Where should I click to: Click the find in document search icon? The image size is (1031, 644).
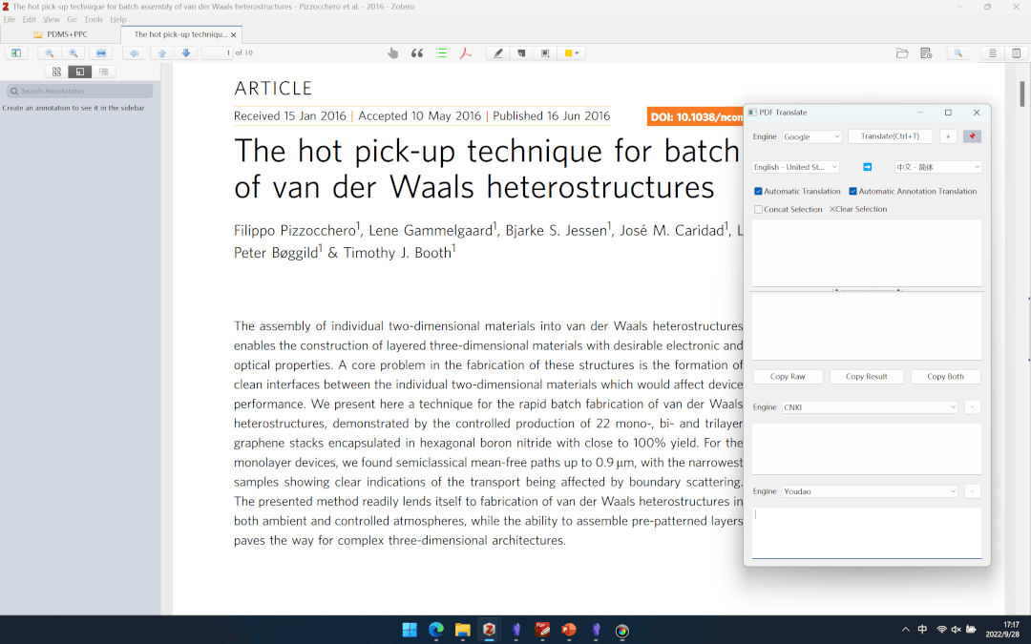pyautogui.click(x=958, y=53)
